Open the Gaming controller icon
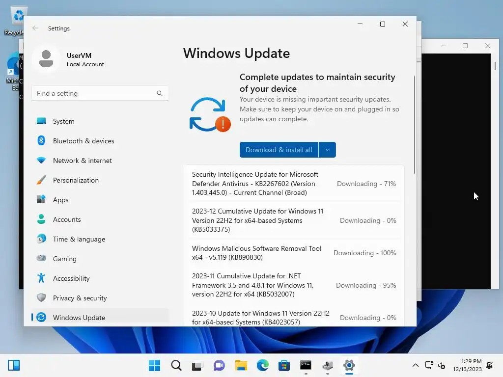Image resolution: width=503 pixels, height=377 pixels. pyautogui.click(x=41, y=258)
